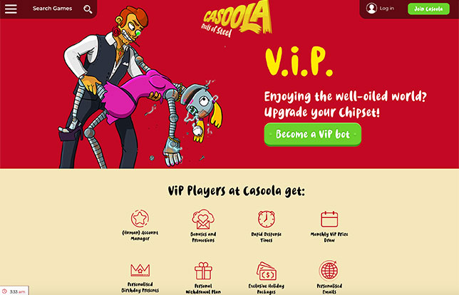Click the Personalised Emails globe icon
This screenshot has height=295, width=459.
tap(329, 271)
